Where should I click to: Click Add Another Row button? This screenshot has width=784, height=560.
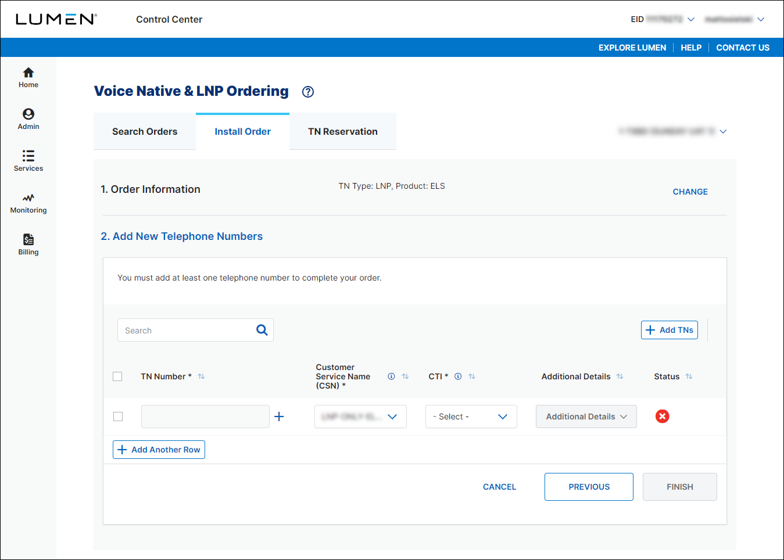(x=159, y=450)
